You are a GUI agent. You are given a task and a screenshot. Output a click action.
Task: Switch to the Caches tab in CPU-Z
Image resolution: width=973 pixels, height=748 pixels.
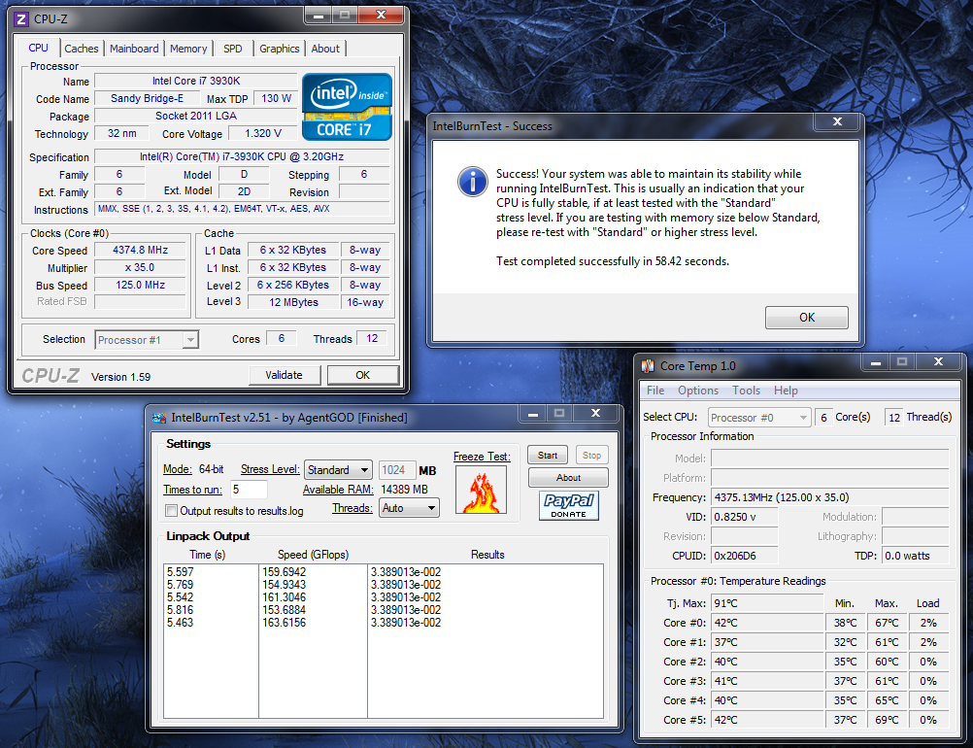[x=82, y=49]
